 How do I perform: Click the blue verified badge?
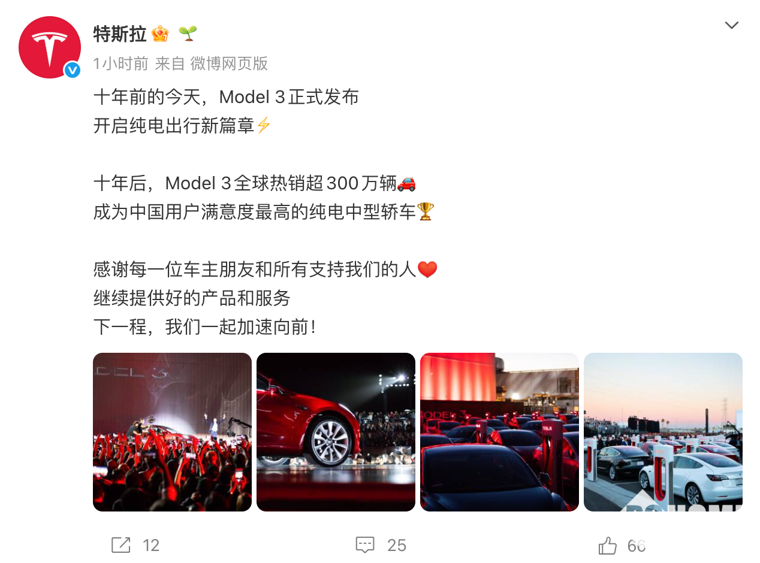point(72,70)
